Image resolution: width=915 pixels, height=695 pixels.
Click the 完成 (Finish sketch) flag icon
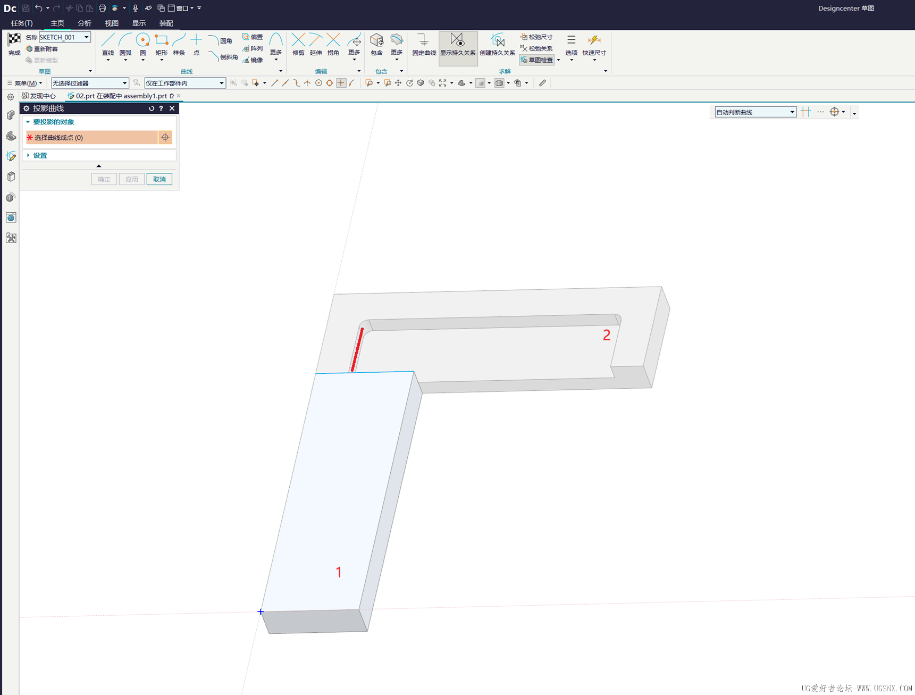tap(14, 40)
